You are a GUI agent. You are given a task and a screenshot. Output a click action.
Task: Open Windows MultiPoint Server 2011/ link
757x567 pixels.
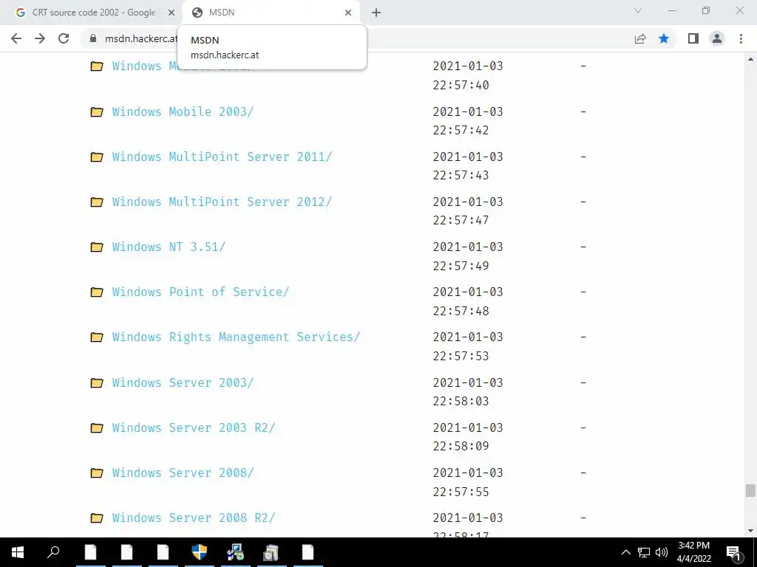click(222, 157)
